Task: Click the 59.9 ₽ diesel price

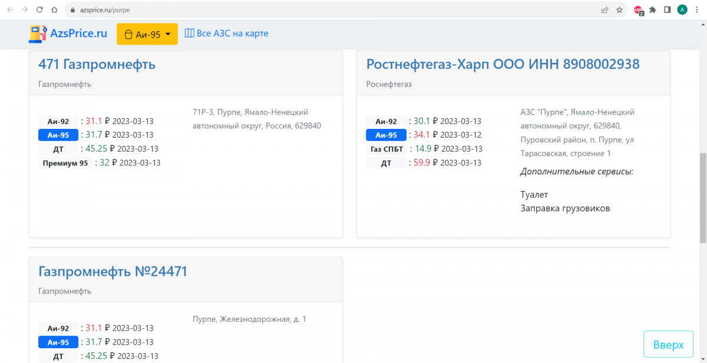Action: (x=426, y=163)
